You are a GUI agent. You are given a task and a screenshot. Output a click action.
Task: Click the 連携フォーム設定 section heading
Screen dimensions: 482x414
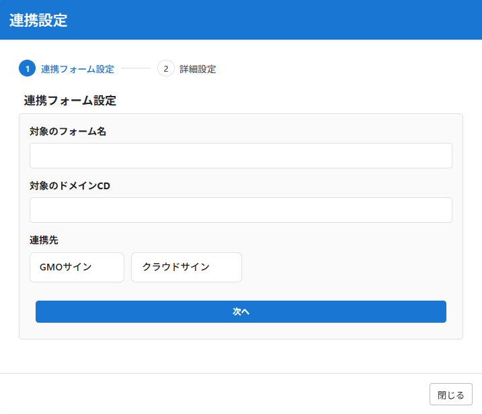tap(70, 101)
